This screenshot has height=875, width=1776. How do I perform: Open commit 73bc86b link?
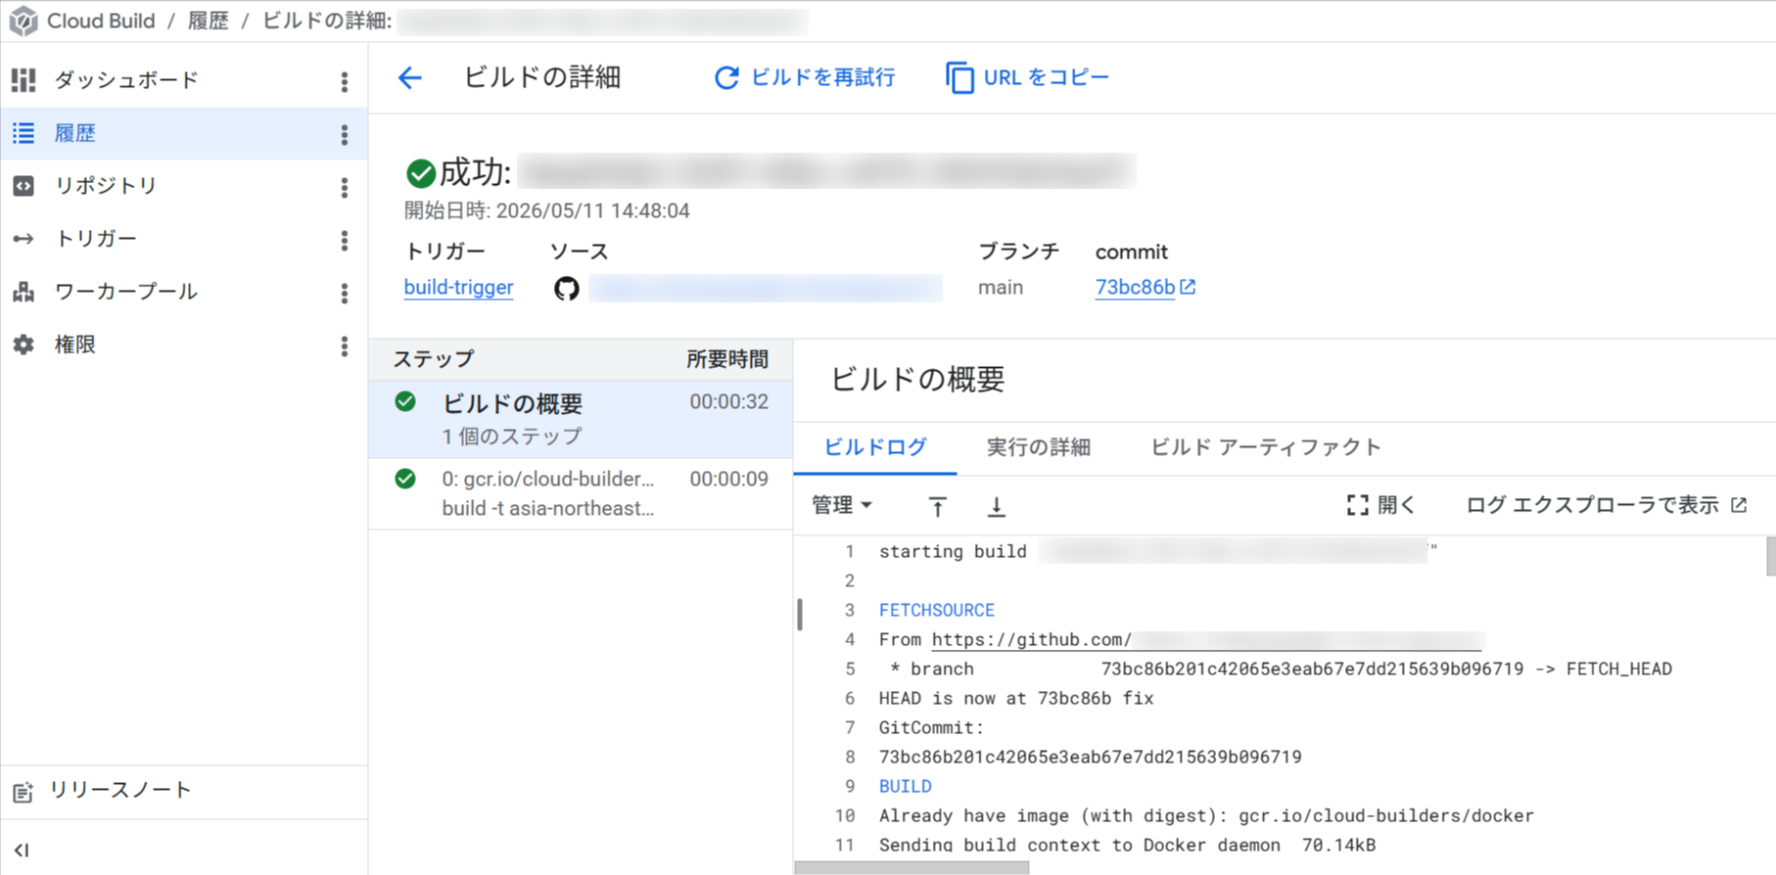point(1135,288)
